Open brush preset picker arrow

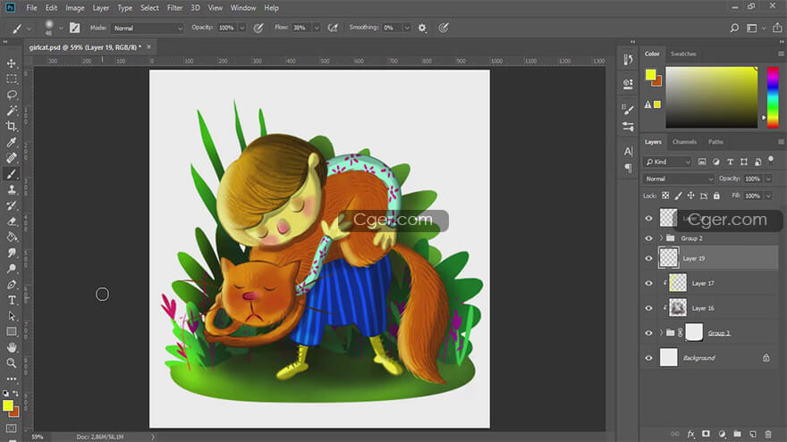point(61,28)
